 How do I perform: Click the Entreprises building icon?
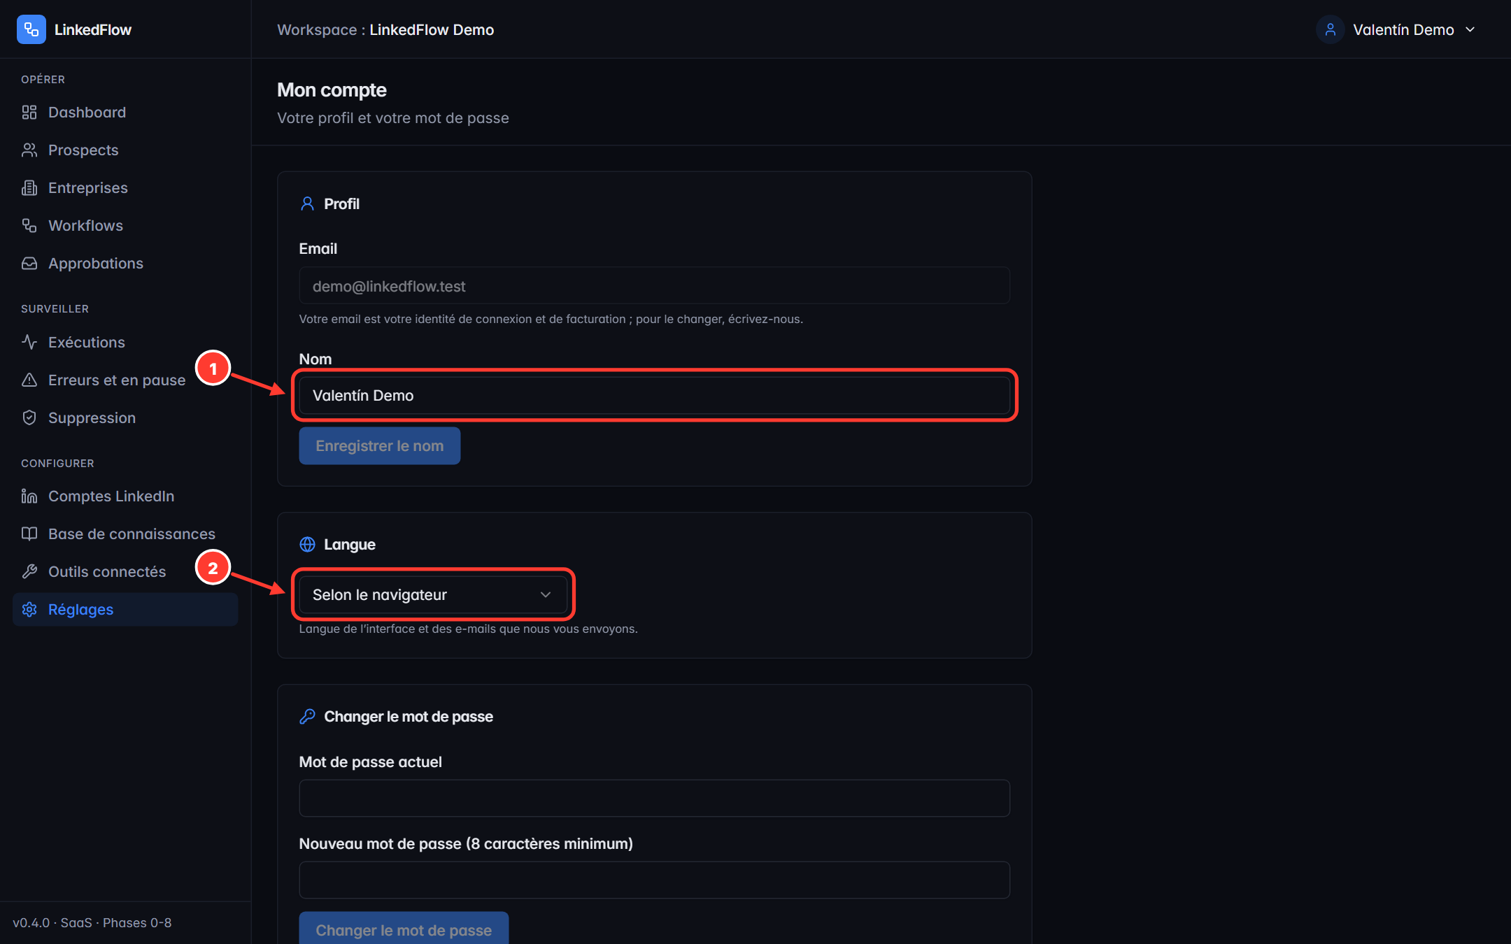pyautogui.click(x=29, y=188)
